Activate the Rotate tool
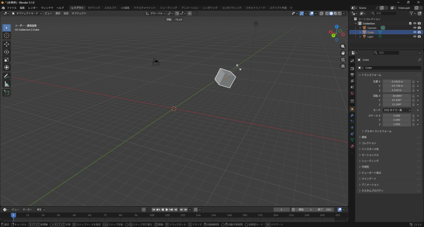424x227 pixels. [x=7, y=52]
